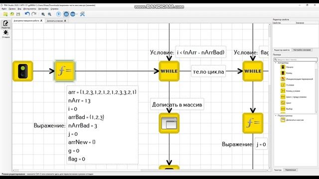Viewport: 319px width, 179px height.
Task: Click the Свойство column header
Action: (277, 23)
